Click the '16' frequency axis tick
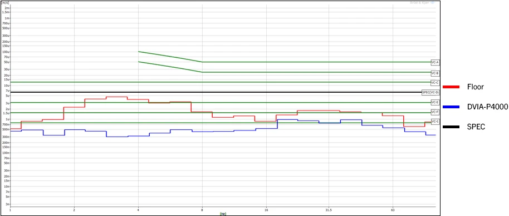The width and height of the screenshot is (509, 216). [x=266, y=210]
